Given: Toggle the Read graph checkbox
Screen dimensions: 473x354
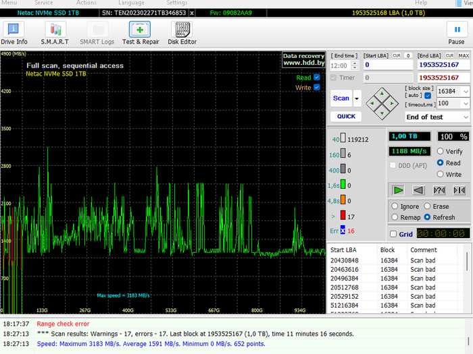Looking at the screenshot, I should pyautogui.click(x=317, y=78).
